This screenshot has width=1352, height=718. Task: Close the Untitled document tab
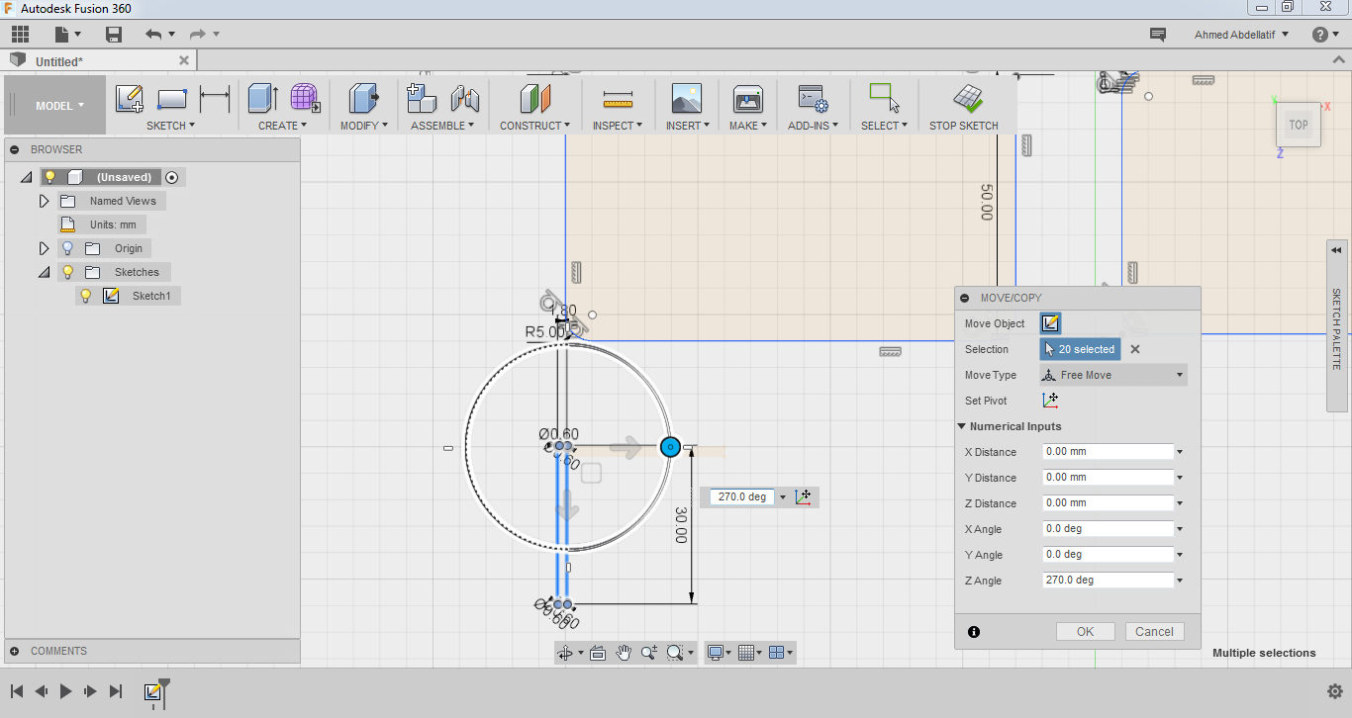(183, 60)
